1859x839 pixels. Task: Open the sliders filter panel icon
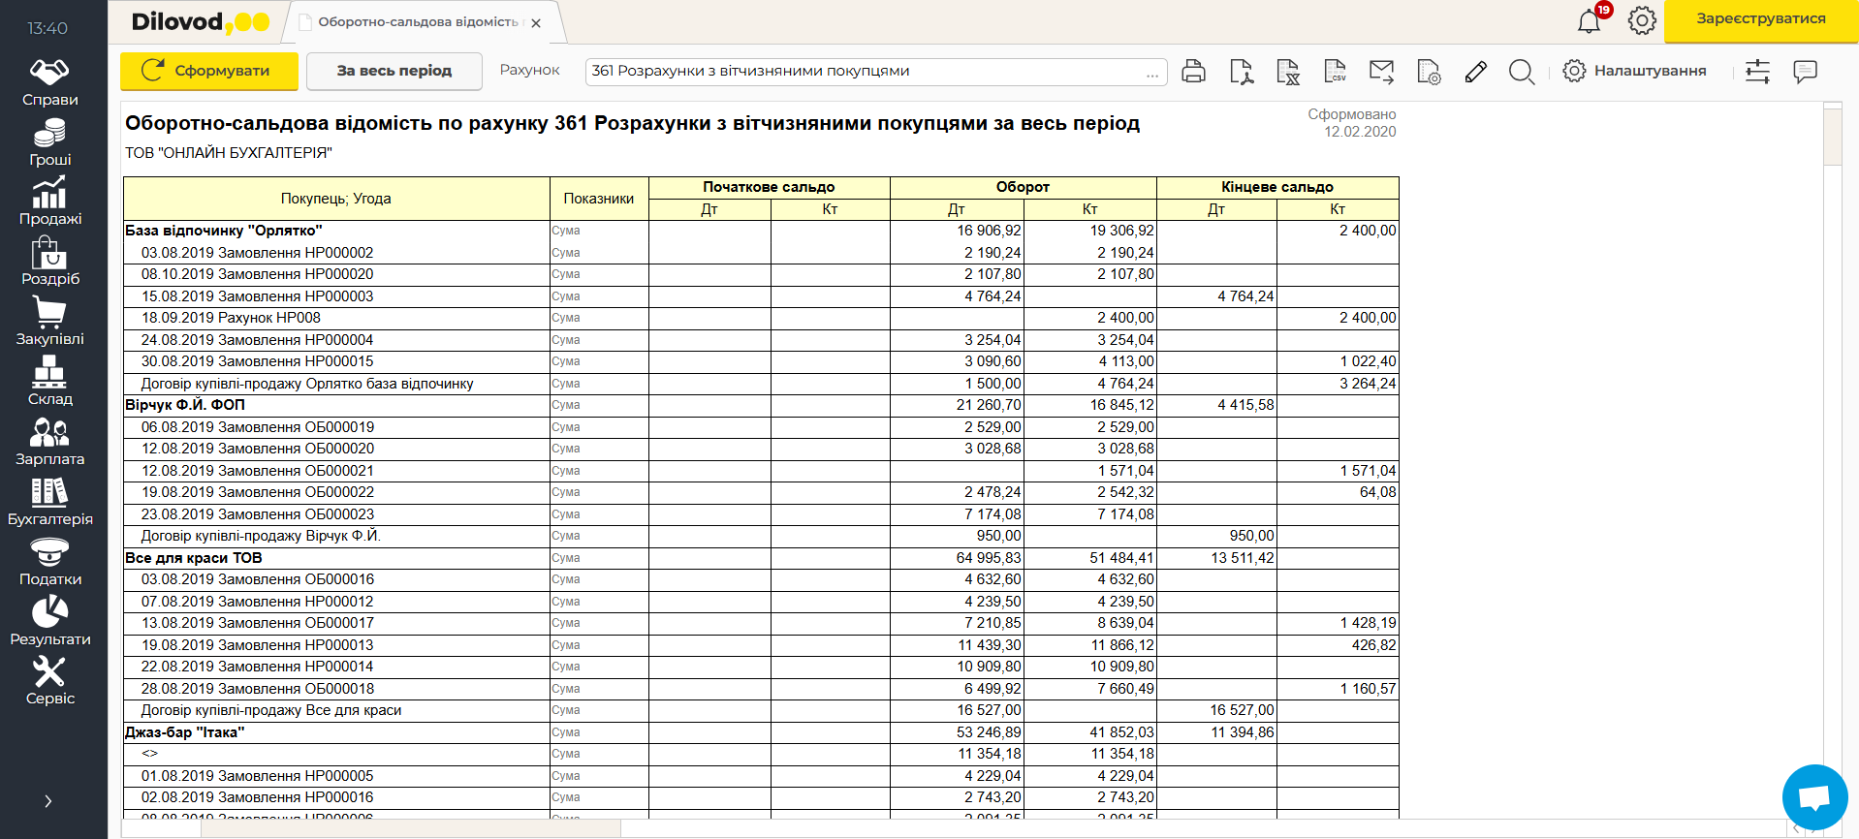(x=1757, y=72)
